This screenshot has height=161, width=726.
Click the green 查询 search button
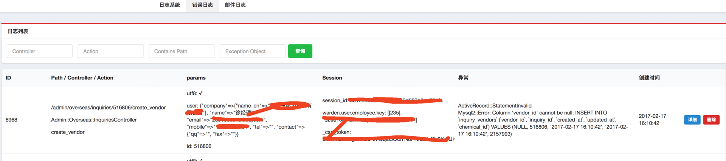pos(300,51)
